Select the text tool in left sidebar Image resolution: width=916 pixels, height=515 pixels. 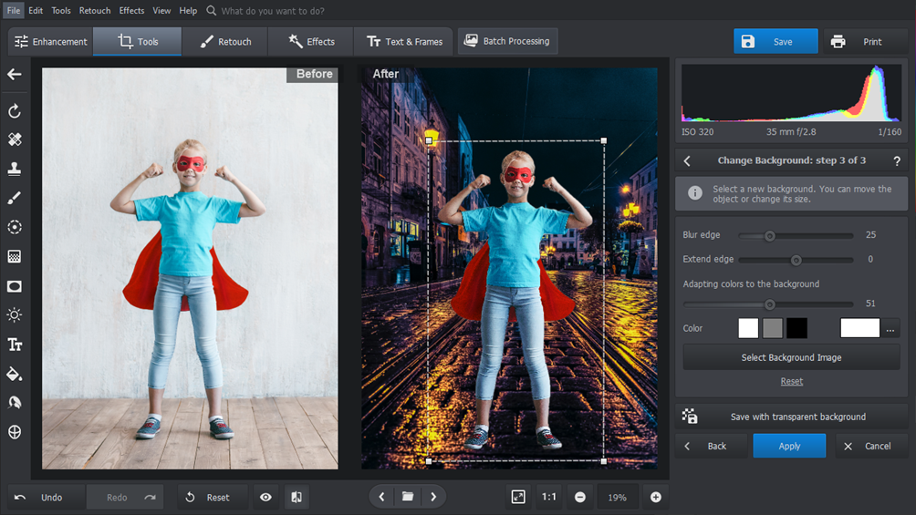pos(15,345)
